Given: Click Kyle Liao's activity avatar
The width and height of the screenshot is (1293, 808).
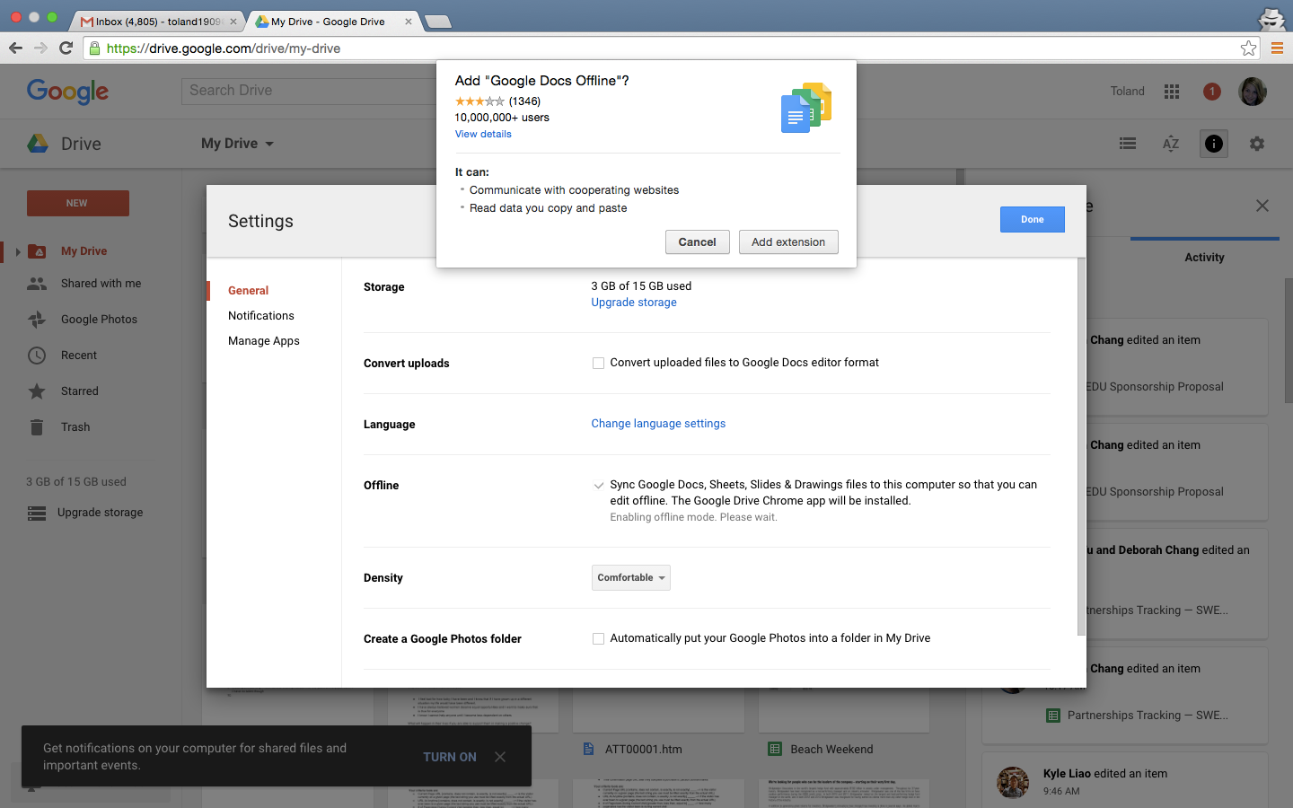Looking at the screenshot, I should (1013, 782).
